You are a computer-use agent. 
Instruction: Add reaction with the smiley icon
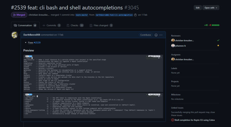point(156,35)
